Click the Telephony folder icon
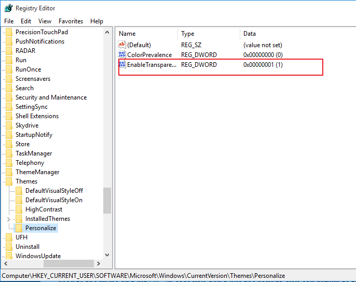Viewport: 356px width, 282px height. coord(9,163)
